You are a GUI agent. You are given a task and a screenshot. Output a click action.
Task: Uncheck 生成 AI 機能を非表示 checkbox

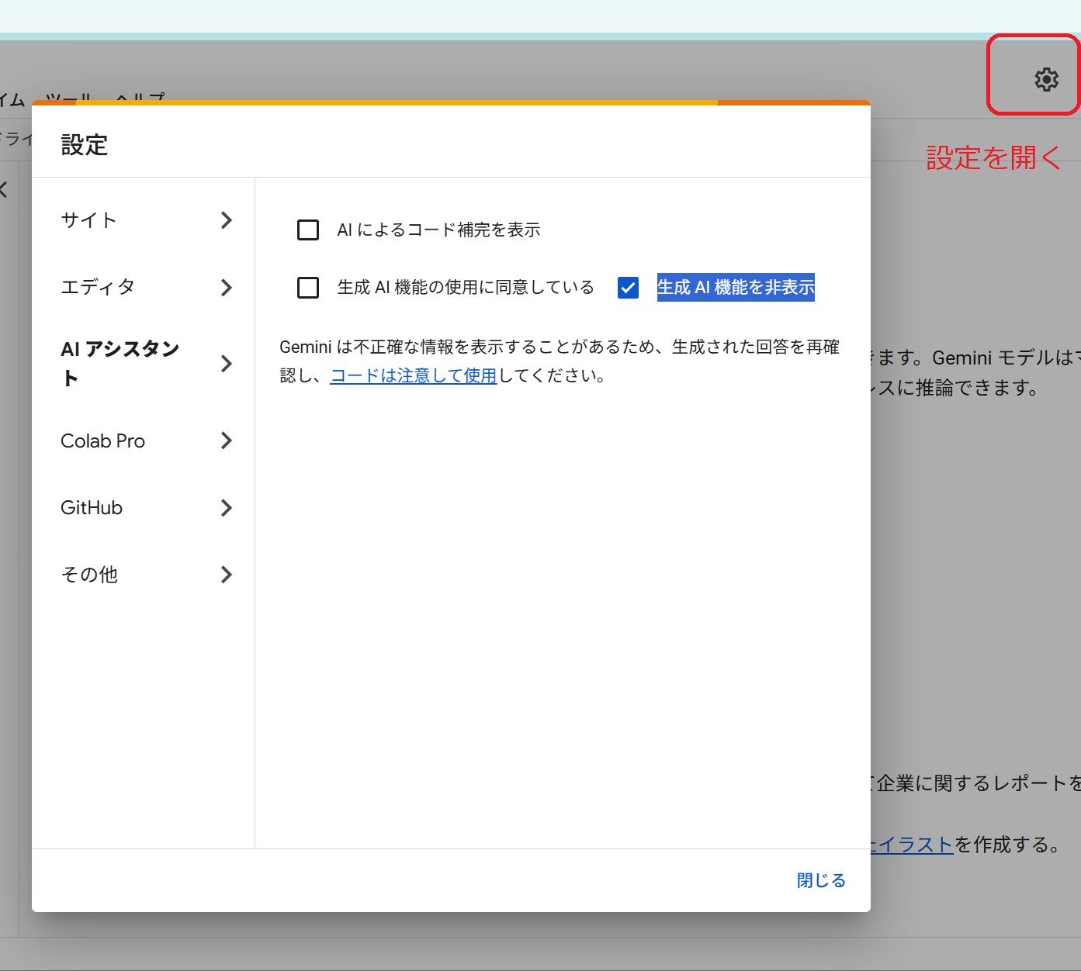[x=628, y=288]
